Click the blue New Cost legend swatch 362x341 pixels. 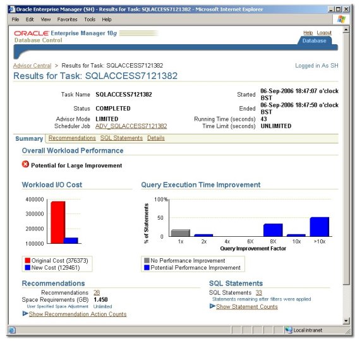pyautogui.click(x=27, y=268)
